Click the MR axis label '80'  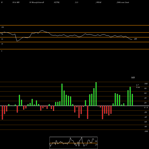(x=145, y=89)
